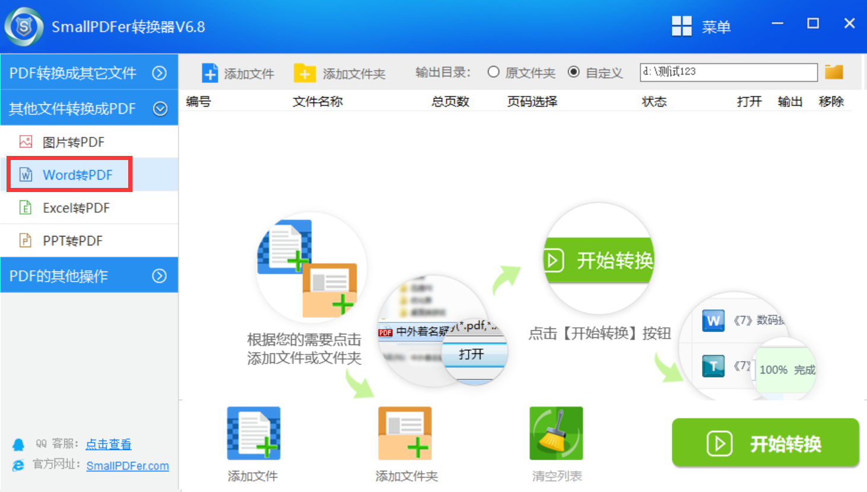The height and width of the screenshot is (492, 867).
Task: Choose Excel转PDF conversion option
Action: pos(76,208)
